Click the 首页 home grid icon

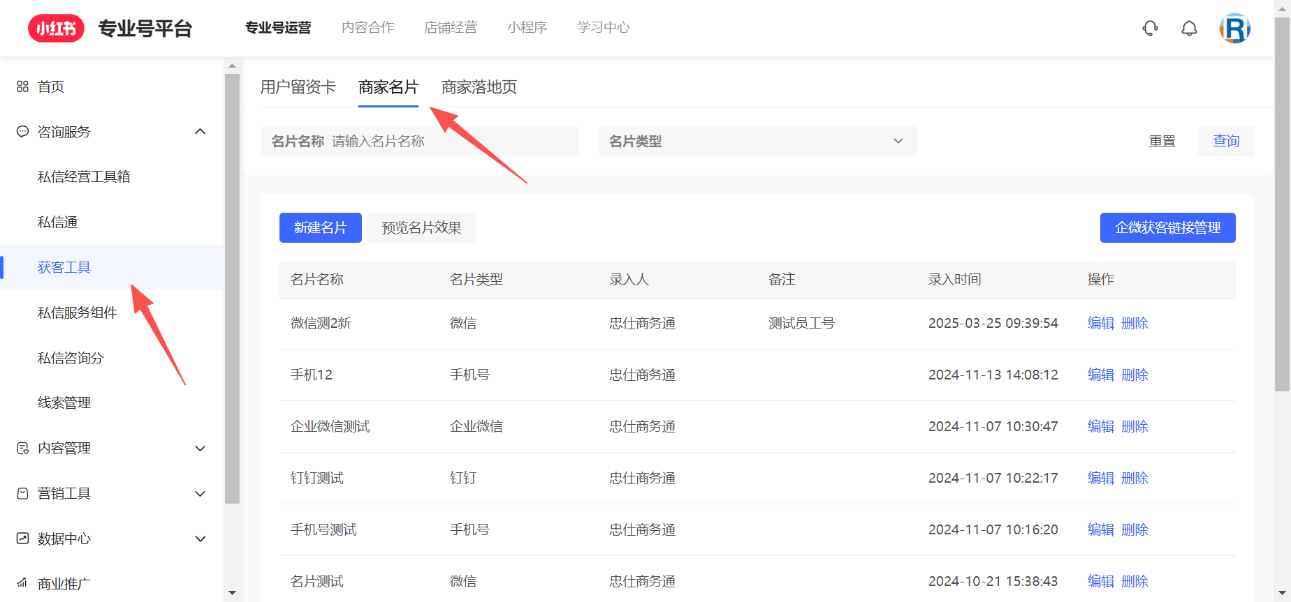[x=22, y=86]
